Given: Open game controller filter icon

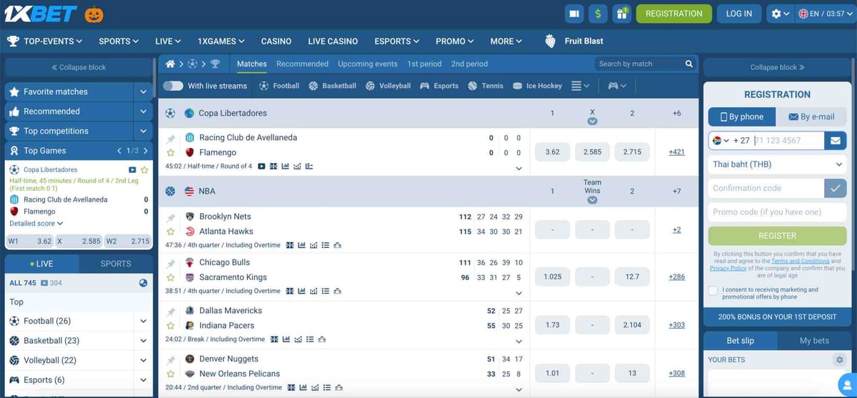Looking at the screenshot, I should (x=617, y=86).
